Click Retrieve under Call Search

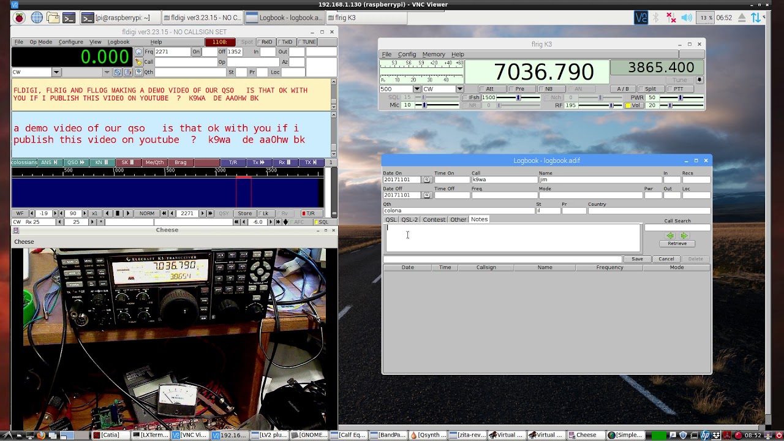677,244
